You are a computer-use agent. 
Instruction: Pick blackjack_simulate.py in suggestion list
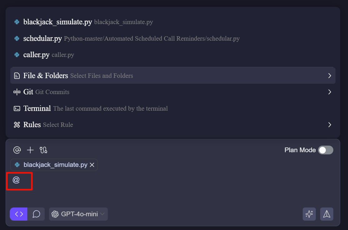point(57,22)
